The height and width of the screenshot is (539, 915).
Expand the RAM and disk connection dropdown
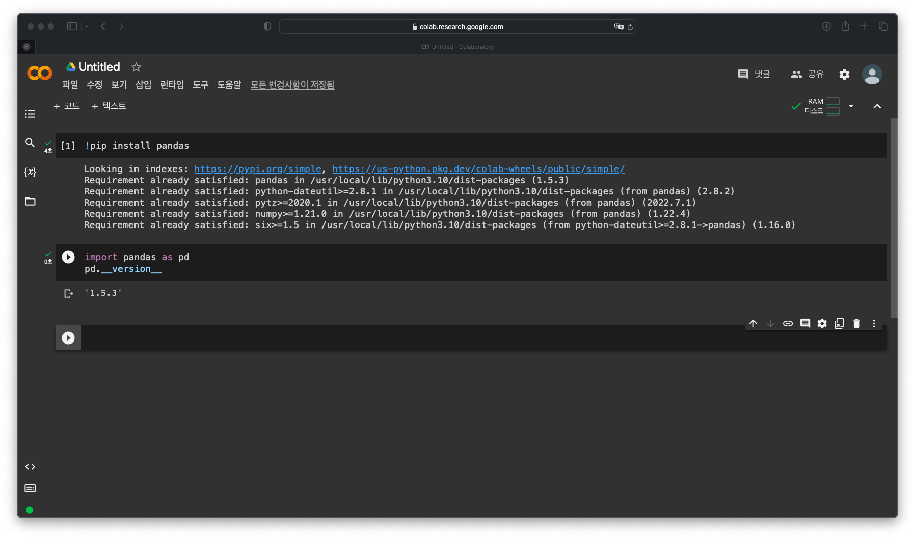click(851, 106)
